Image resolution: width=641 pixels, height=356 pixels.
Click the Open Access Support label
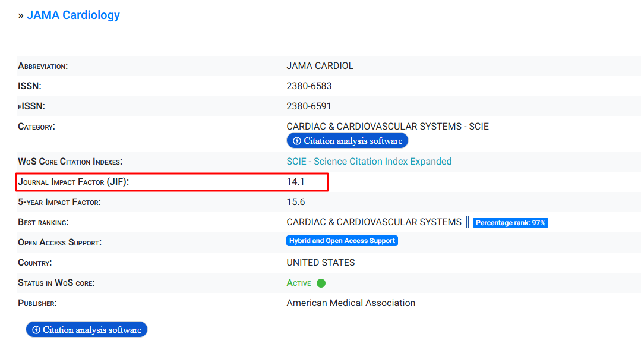click(59, 242)
